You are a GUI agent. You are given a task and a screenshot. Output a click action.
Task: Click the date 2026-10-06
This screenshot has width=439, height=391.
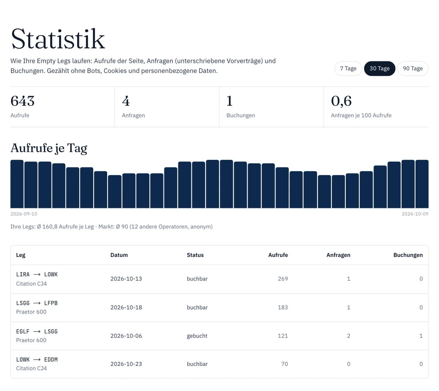point(126,336)
